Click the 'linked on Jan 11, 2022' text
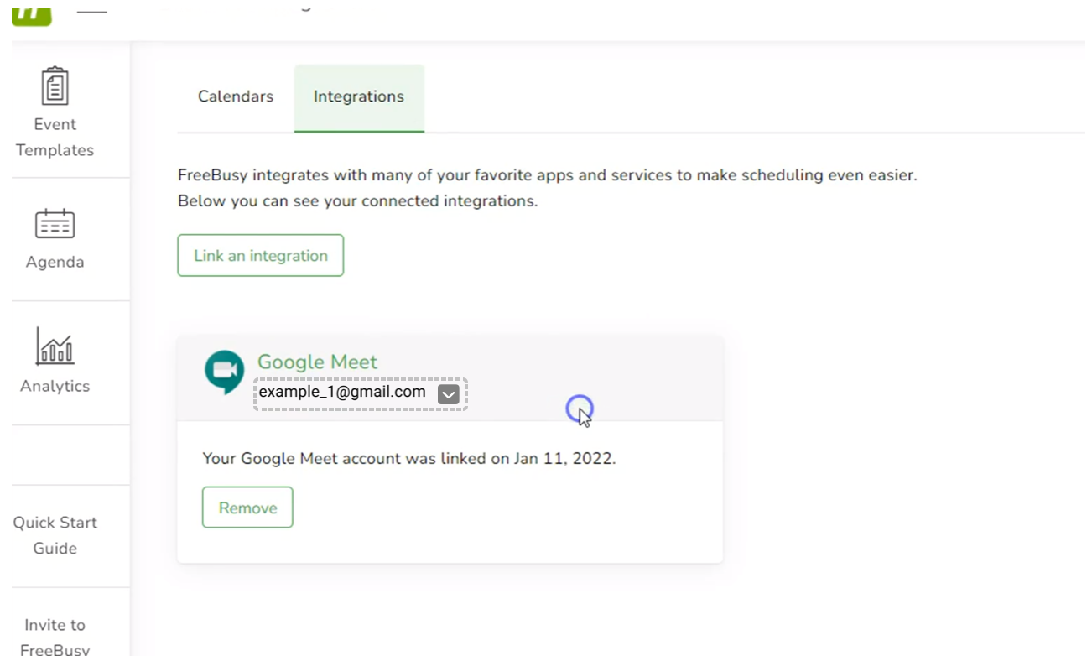Screen dimensions: 1092x656 [529, 459]
